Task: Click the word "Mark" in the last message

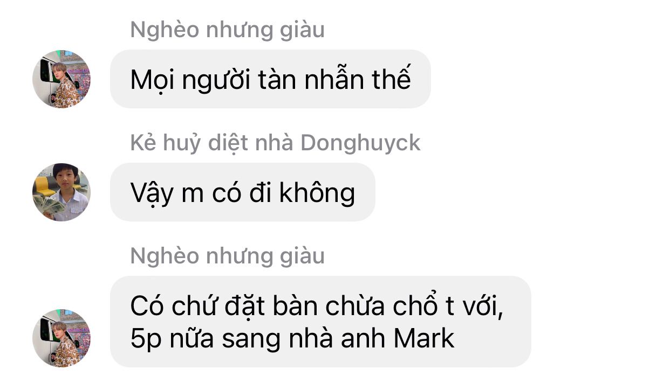Action: 424,338
